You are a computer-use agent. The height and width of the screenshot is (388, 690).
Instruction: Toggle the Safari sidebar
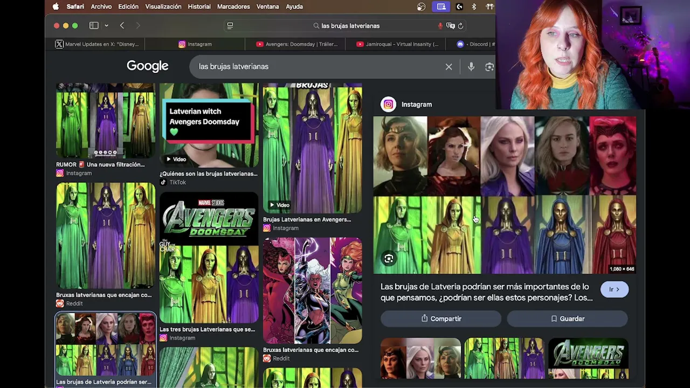(x=94, y=25)
